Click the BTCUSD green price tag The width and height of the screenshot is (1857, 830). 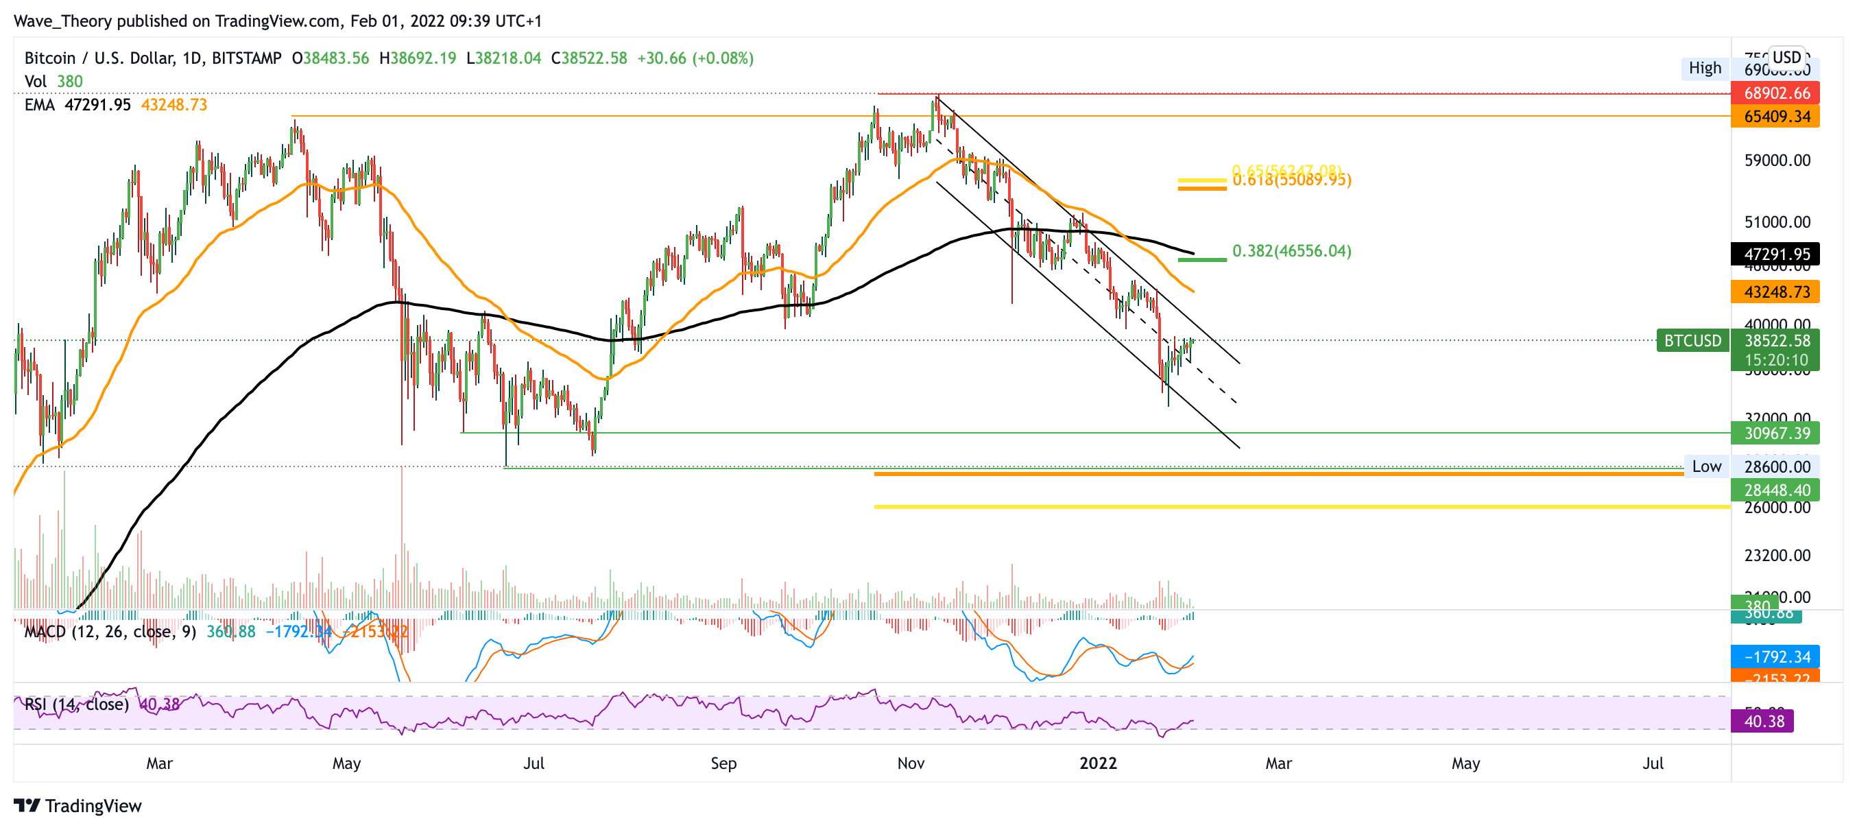coord(1692,340)
